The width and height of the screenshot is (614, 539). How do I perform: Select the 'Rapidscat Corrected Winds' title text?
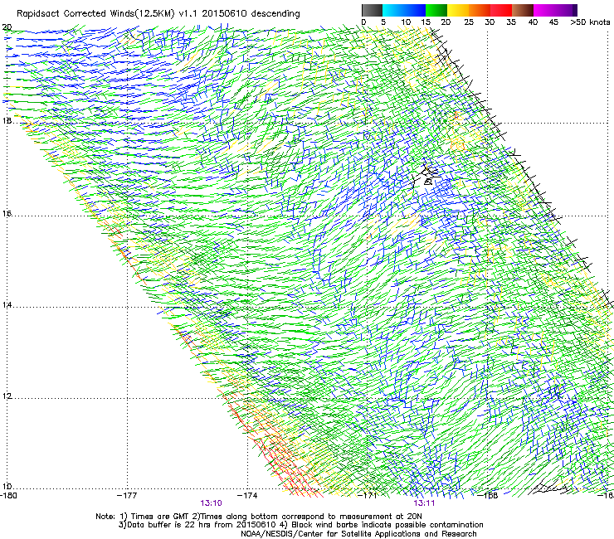[76, 14]
